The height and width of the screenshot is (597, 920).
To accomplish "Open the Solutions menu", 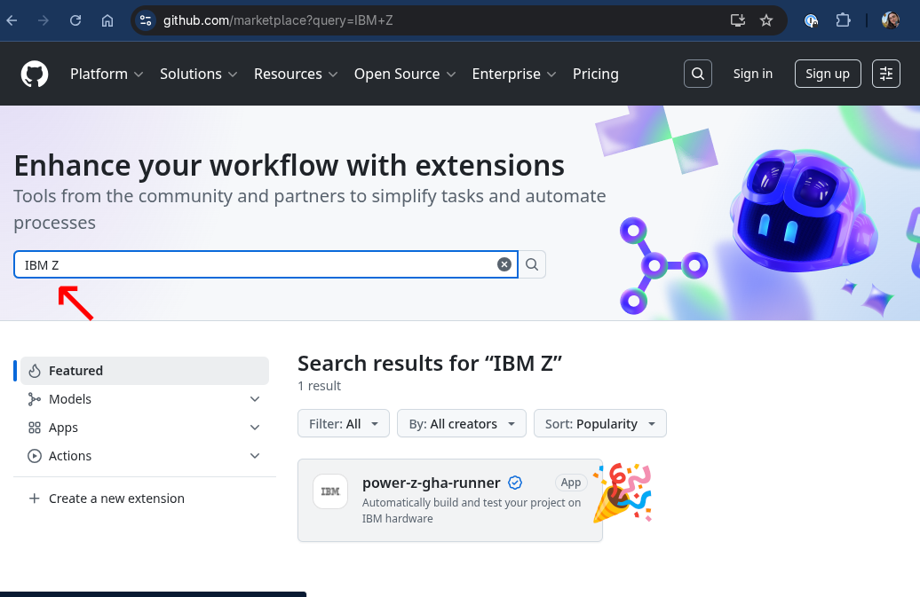I will point(198,74).
